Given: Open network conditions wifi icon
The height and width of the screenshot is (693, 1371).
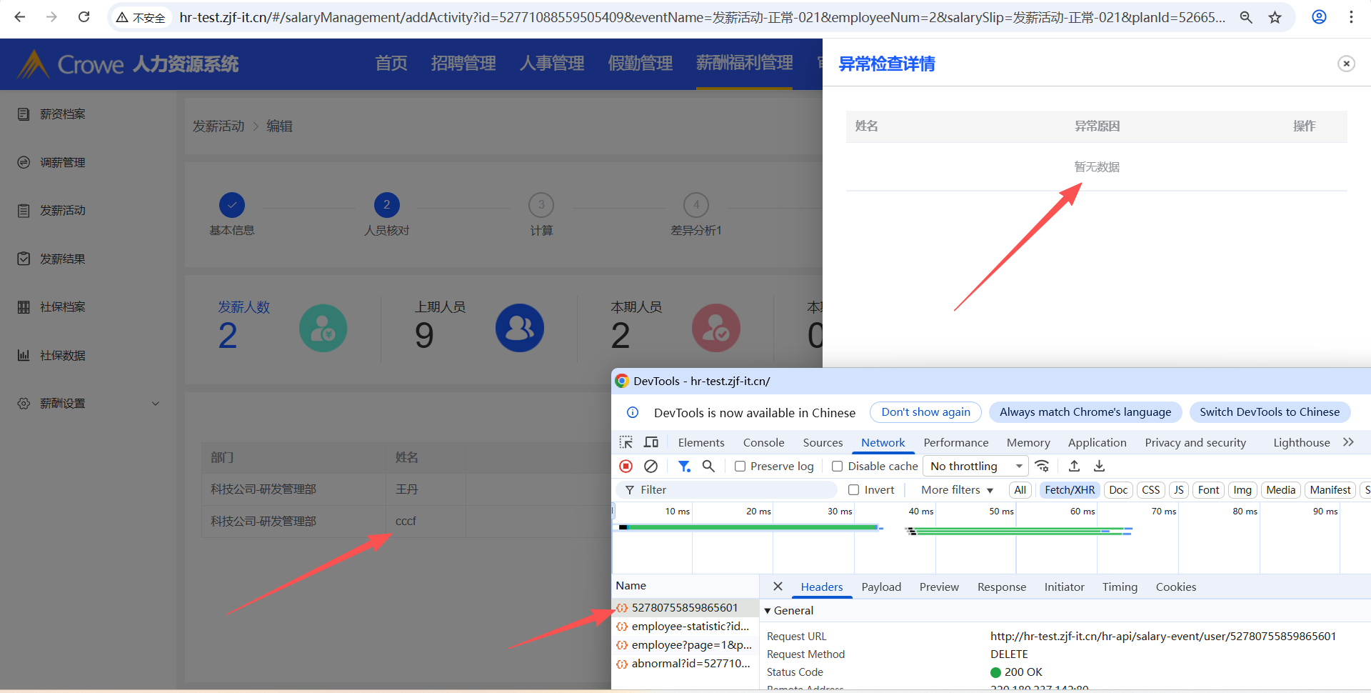Looking at the screenshot, I should pyautogui.click(x=1043, y=466).
